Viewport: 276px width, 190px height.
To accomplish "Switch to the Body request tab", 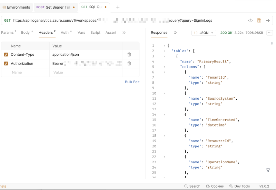I will [x=26, y=33].
